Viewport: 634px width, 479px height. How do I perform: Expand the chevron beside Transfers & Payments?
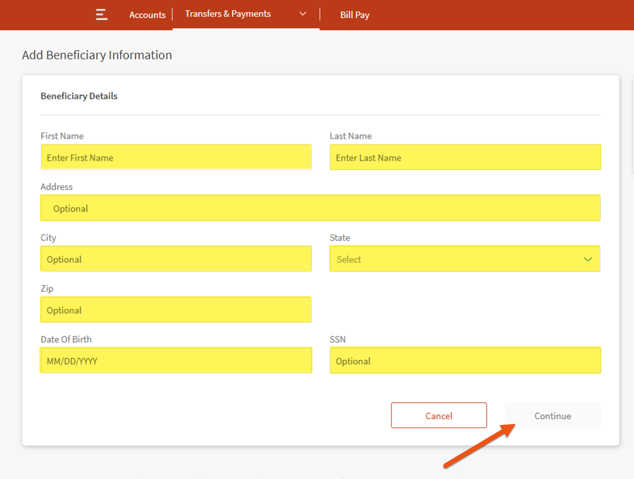(x=303, y=14)
